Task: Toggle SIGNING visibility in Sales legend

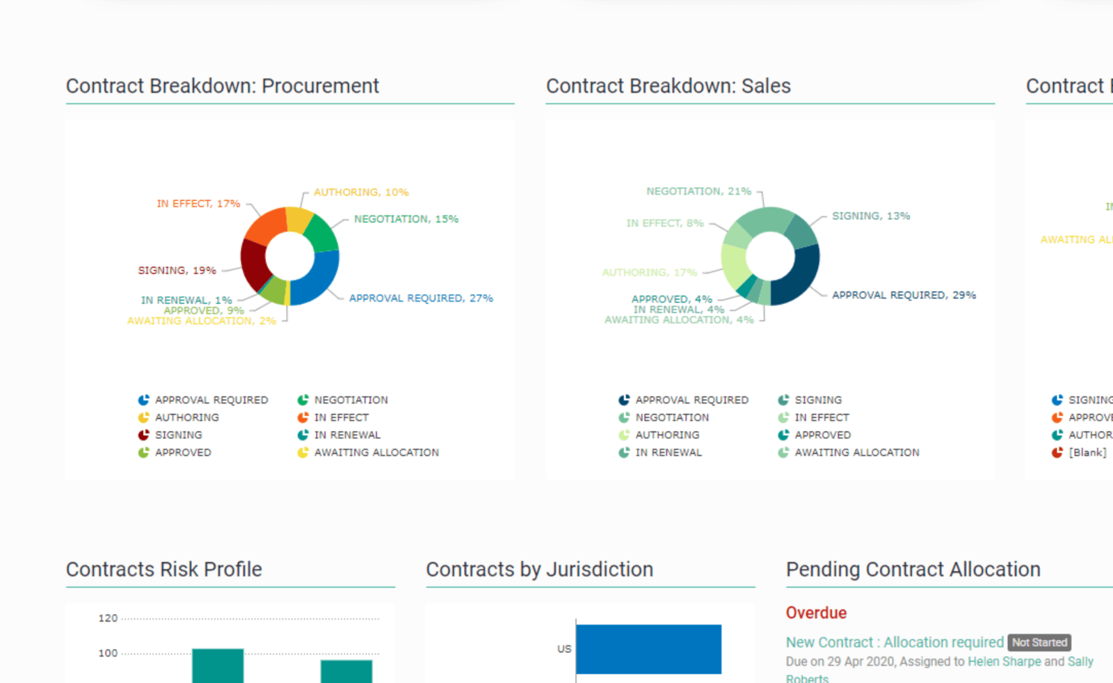Action: [x=785, y=399]
